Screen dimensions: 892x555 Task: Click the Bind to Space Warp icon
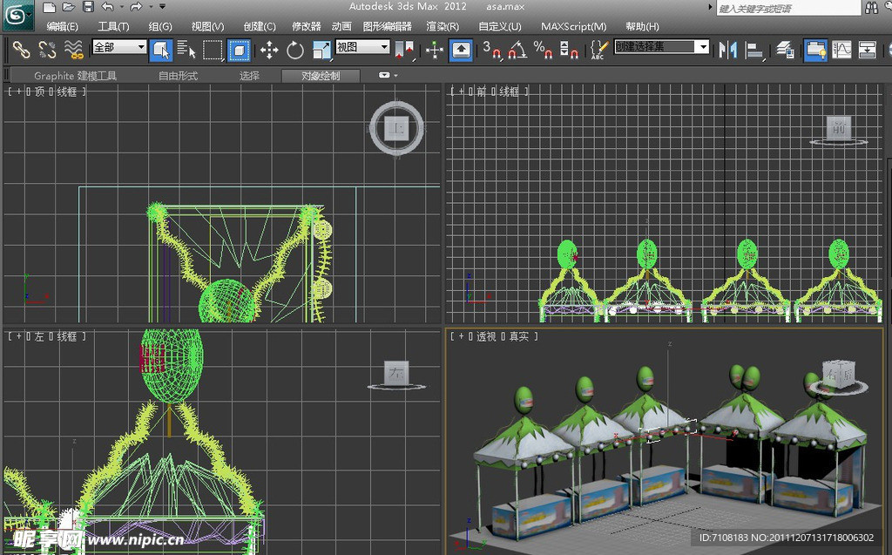(x=74, y=50)
